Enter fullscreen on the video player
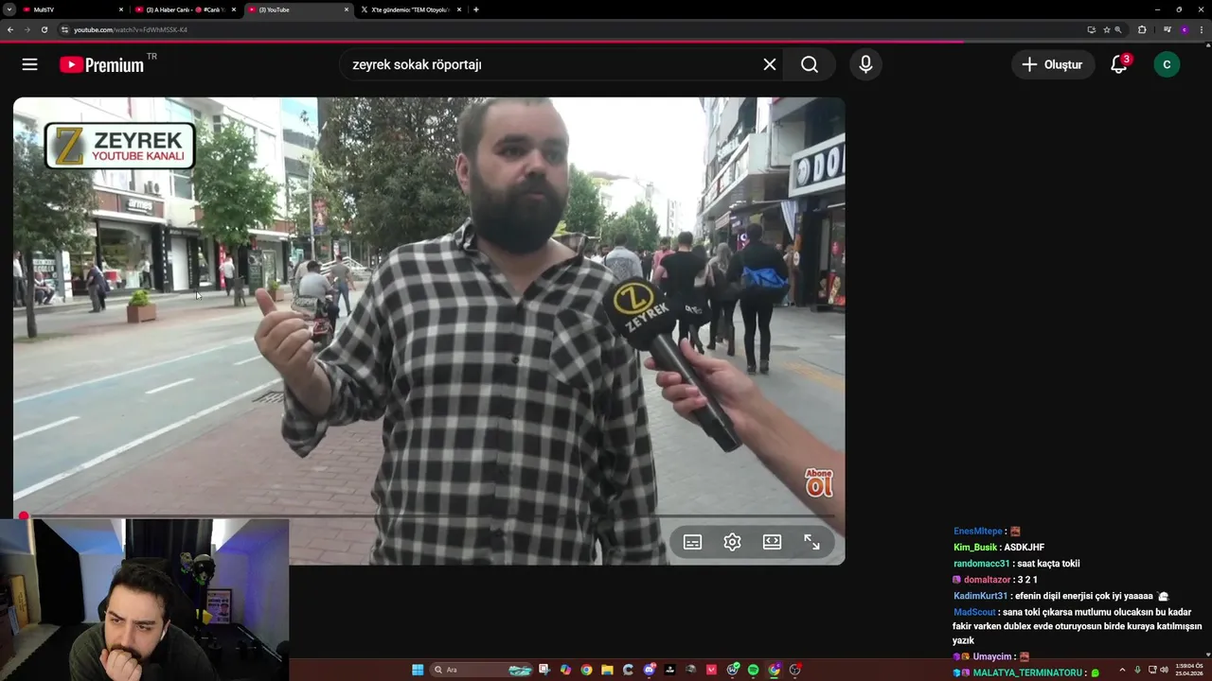 click(811, 542)
